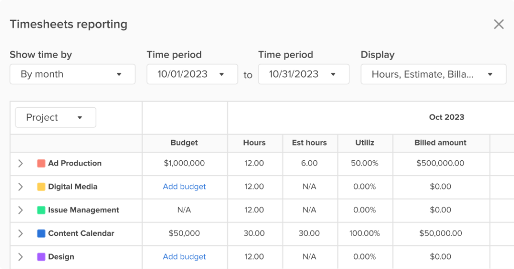Screen dimensions: 514x269
Task: Open the start date 10/01/2023 picker
Action: pos(192,74)
